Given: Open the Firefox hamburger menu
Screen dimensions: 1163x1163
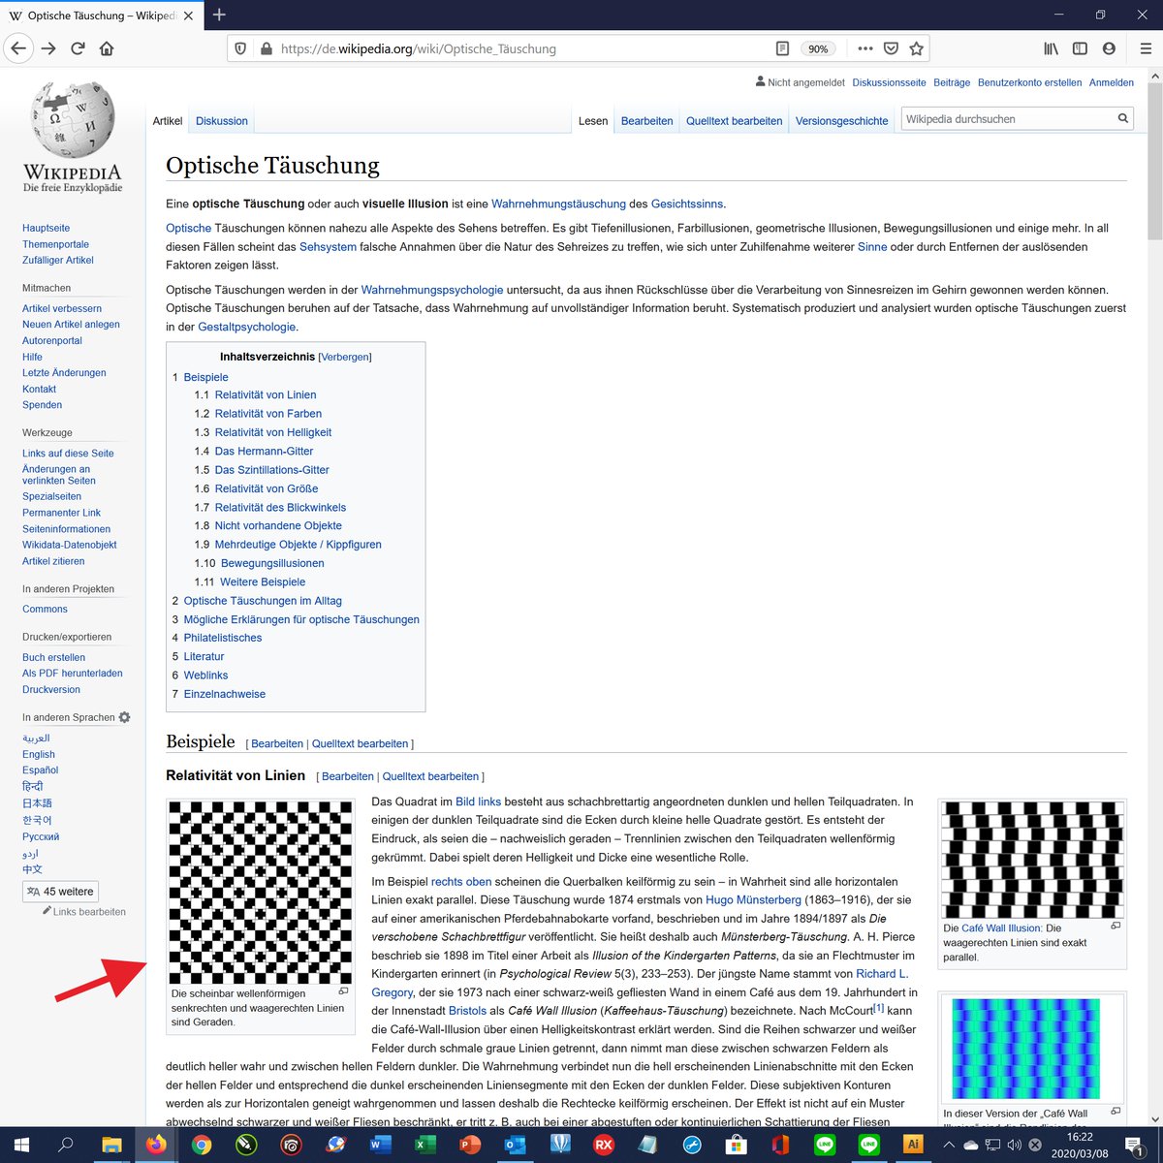Looking at the screenshot, I should pyautogui.click(x=1145, y=48).
